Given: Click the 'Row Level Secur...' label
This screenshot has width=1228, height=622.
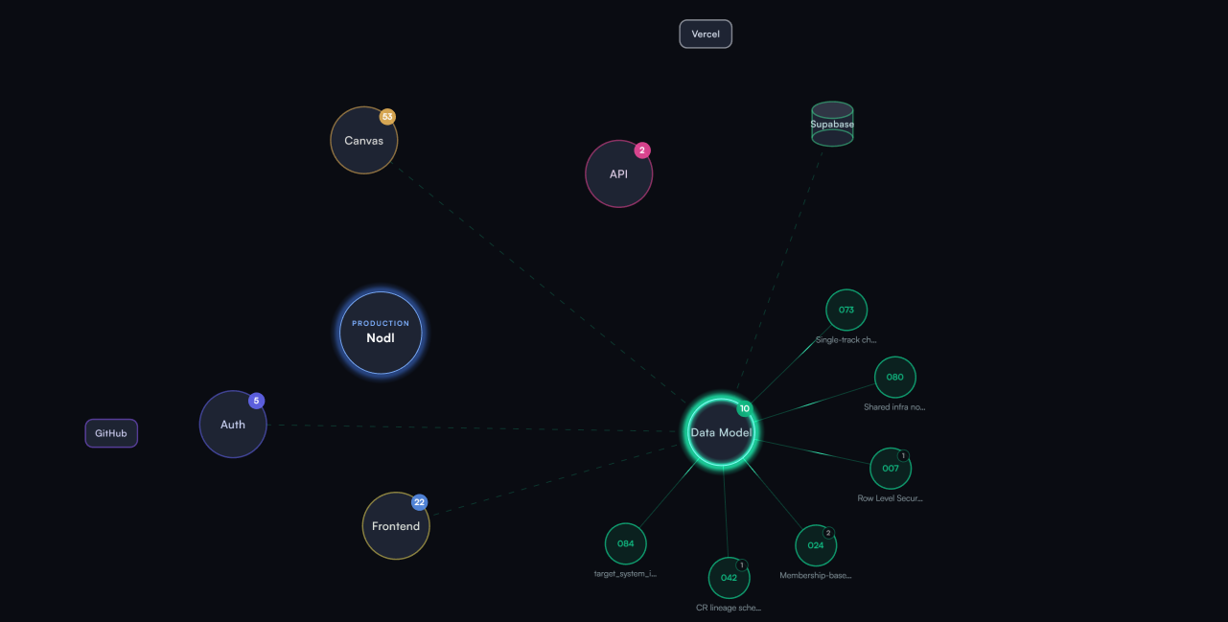Looking at the screenshot, I should (891, 498).
